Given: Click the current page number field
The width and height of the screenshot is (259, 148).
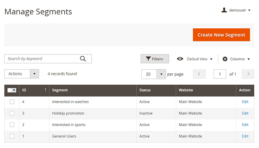Looking at the screenshot, I should tap(220, 74).
